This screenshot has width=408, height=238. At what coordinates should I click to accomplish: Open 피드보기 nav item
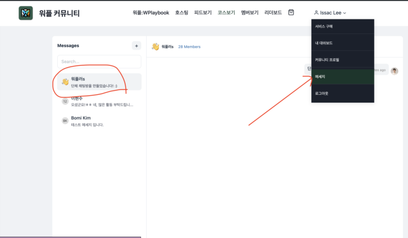click(x=203, y=12)
